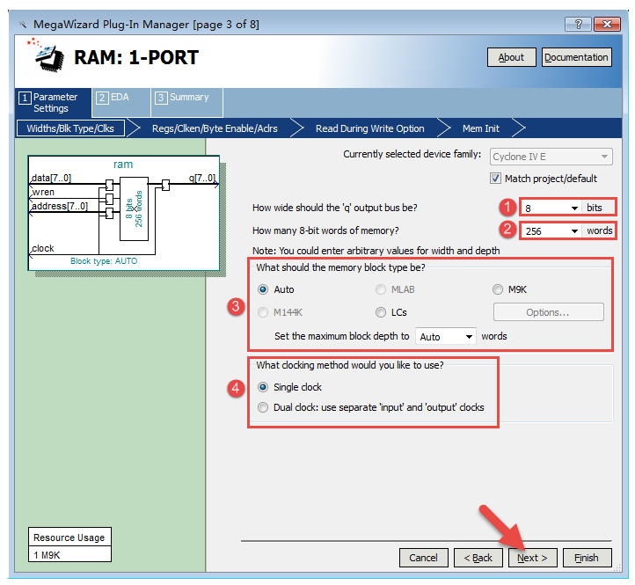The image size is (635, 585).
Task: Open the Documentation
Action: point(576,57)
